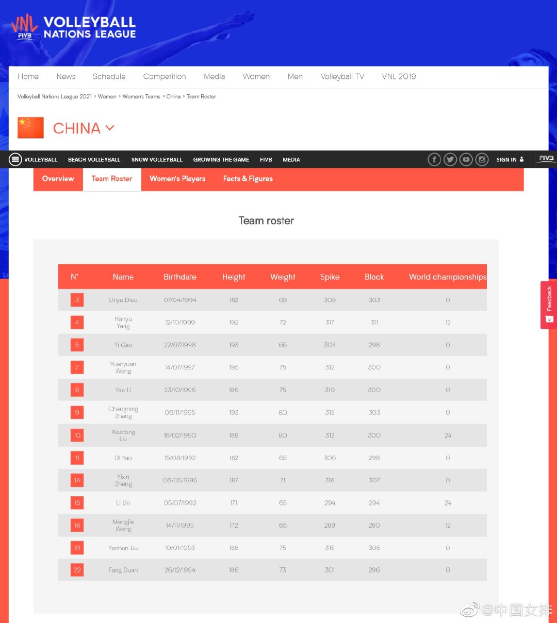
Task: Open the FIVB Instagram icon
Action: 482,160
